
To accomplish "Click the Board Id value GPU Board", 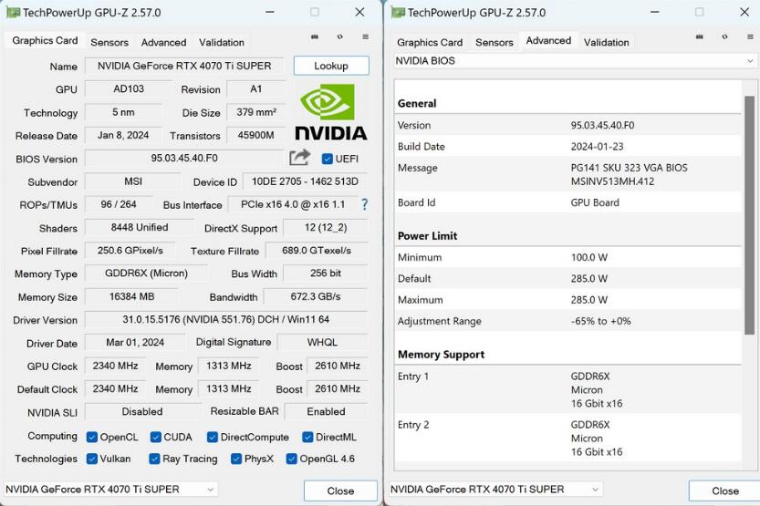I will 595,203.
